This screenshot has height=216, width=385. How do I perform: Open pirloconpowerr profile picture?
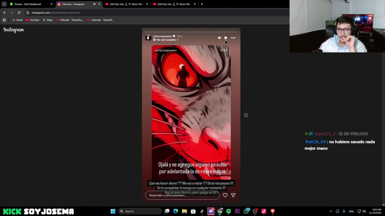click(x=148, y=38)
